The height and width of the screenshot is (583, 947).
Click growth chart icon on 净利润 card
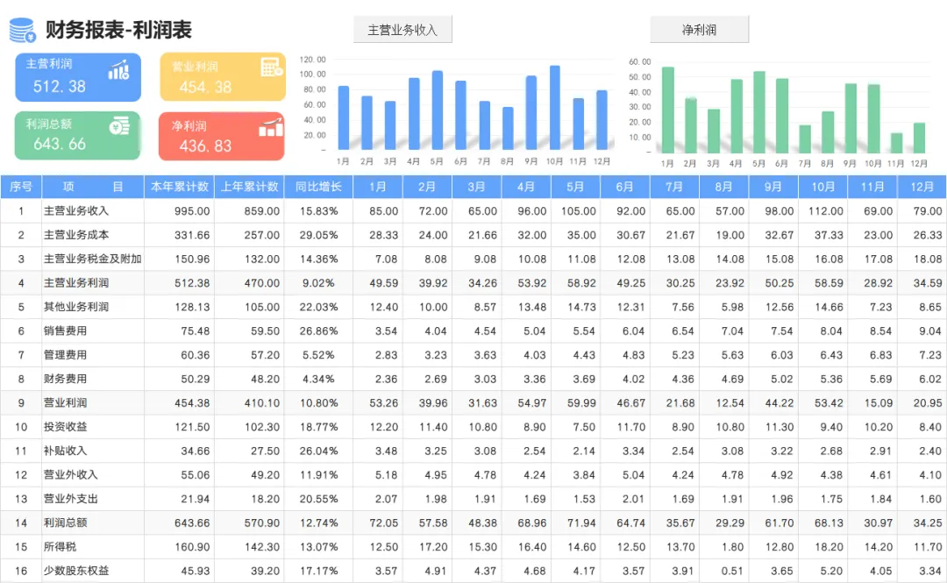(271, 127)
